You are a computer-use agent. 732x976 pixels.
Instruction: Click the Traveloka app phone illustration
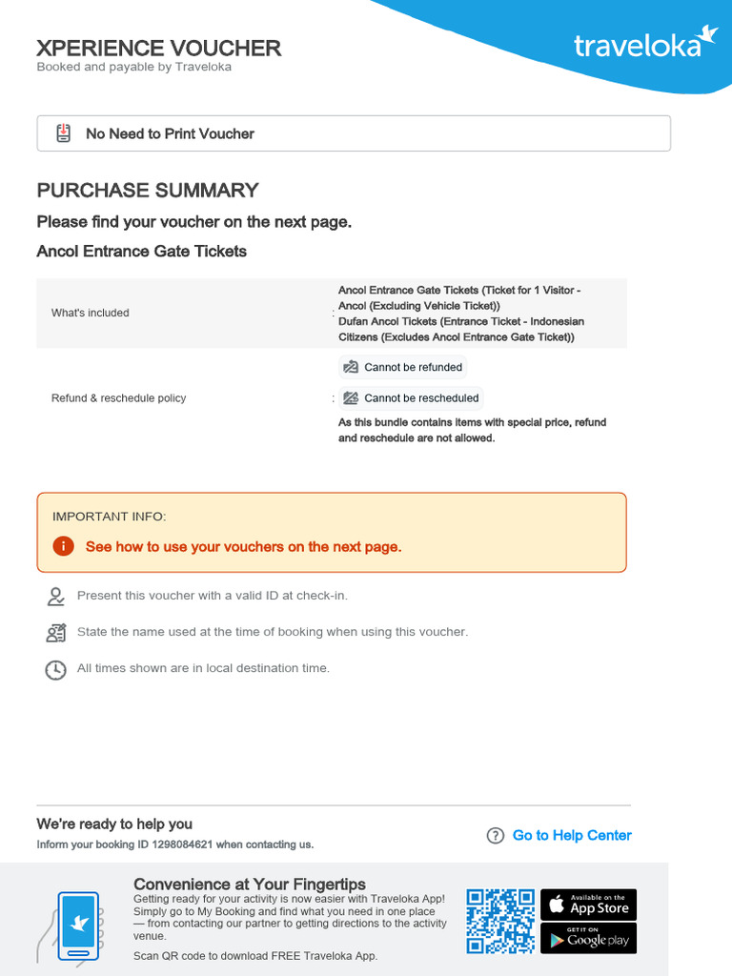(76, 925)
